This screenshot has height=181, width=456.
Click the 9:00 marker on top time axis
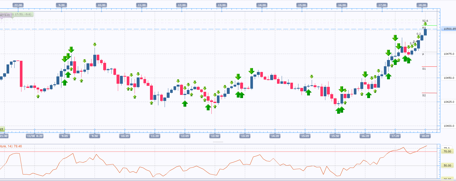[x=61, y=5]
